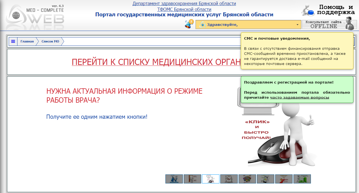359x193 pixels.
Task: Expand the Здравствуйте user dropdown arrow
Action: (297, 25)
